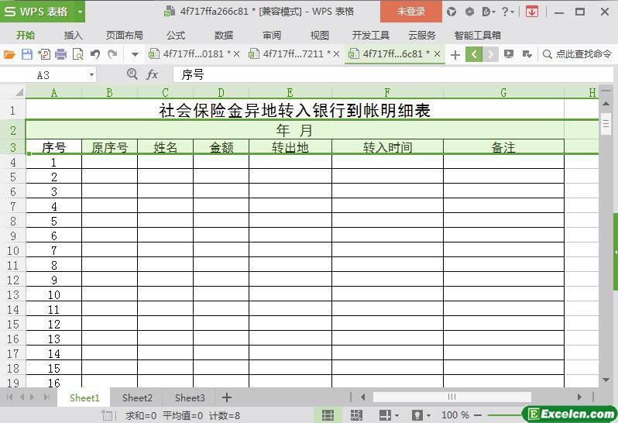Viewport: 618px width, 423px height.
Task: Open the 云服务 ribbon tab
Action: (422, 36)
